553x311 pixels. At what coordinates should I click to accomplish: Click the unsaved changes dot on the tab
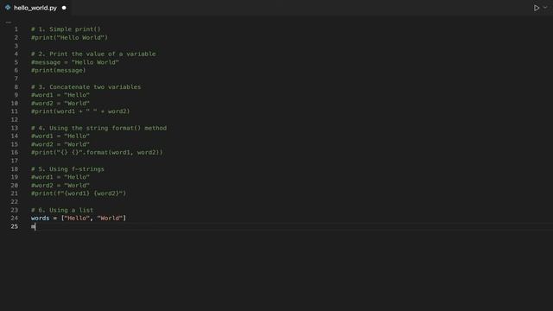[x=64, y=8]
